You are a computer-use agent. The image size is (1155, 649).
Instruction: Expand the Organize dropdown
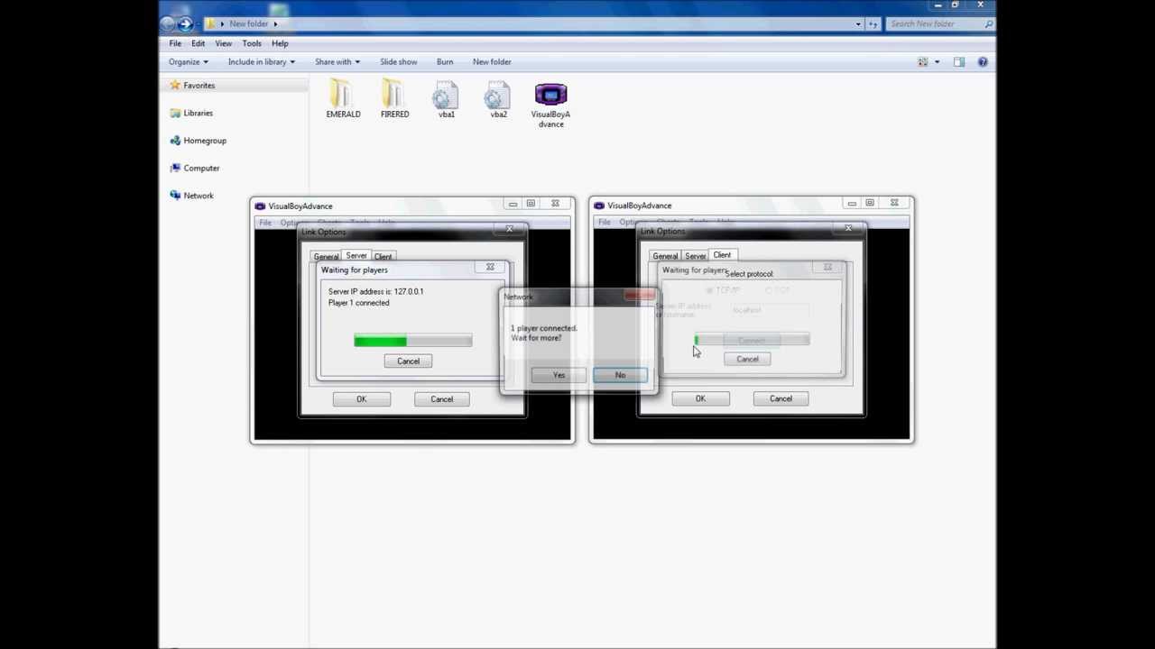pyautogui.click(x=188, y=62)
